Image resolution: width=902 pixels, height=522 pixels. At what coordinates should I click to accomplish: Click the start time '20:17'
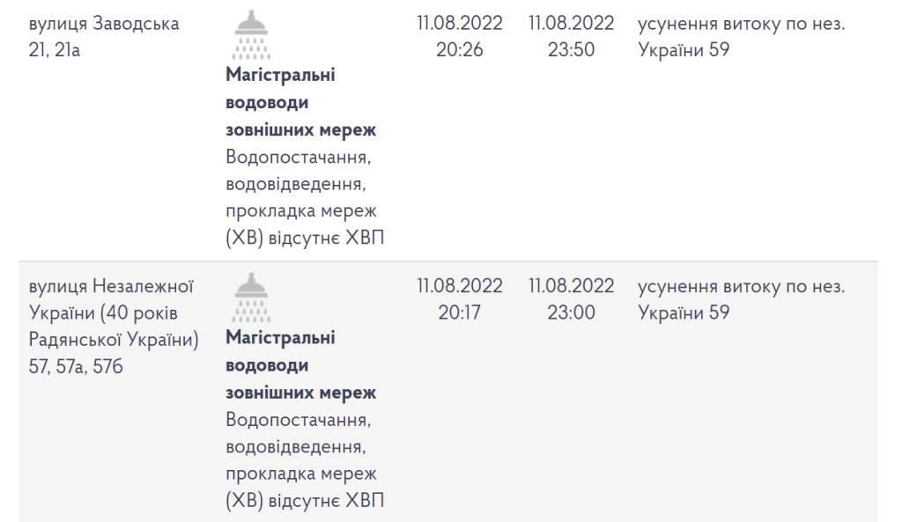click(460, 312)
